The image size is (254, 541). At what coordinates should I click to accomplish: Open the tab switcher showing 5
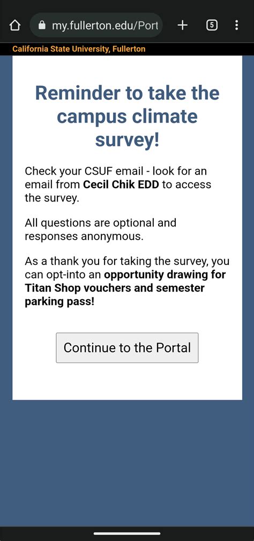pyautogui.click(x=212, y=25)
